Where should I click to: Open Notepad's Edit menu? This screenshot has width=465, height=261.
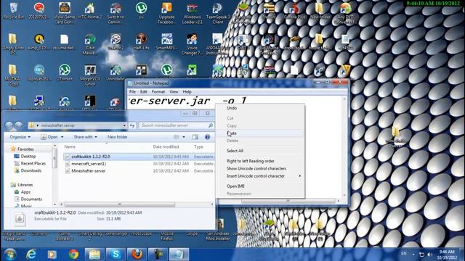click(144, 92)
